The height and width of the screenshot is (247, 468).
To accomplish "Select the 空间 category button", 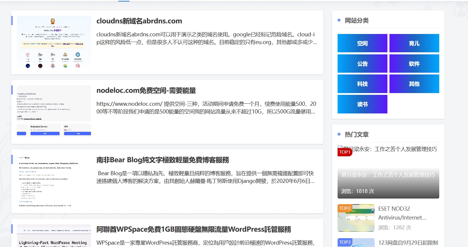I will click(x=362, y=43).
